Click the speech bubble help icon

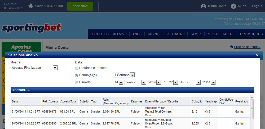[231, 47]
